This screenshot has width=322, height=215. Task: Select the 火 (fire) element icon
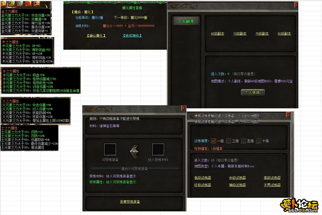coord(28,4)
